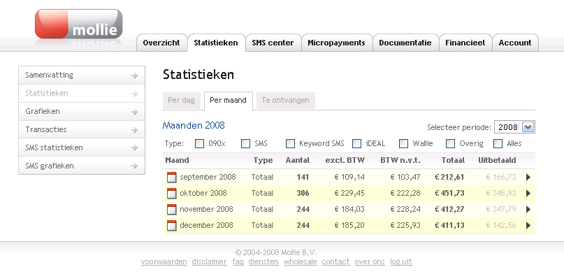Screen dimensions: 564x274
Task: Click the € 212,61 total value
Action: point(449,178)
